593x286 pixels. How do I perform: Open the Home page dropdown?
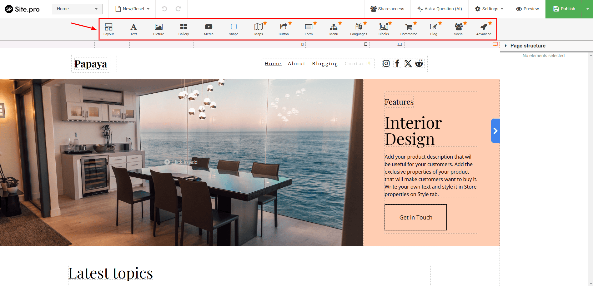coord(77,9)
